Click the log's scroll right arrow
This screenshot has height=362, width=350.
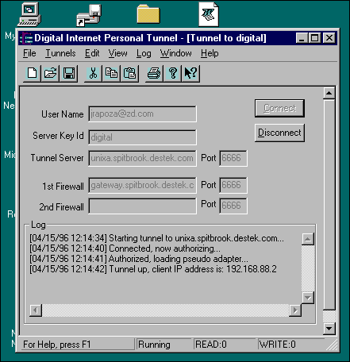coord(295,310)
